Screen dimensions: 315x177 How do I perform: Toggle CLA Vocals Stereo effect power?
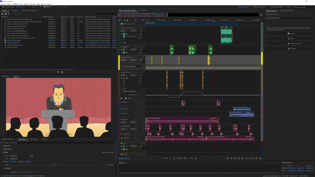[x=124, y=36]
